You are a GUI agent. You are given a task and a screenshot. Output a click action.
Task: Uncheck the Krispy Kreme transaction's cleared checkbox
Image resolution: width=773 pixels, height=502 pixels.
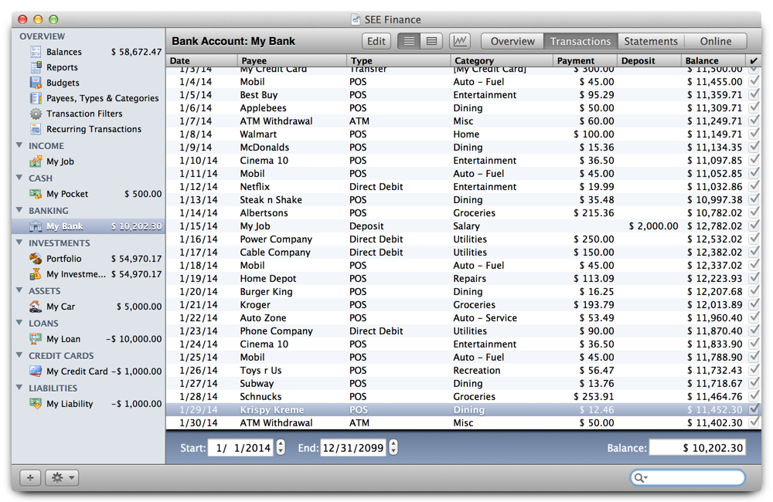point(755,409)
